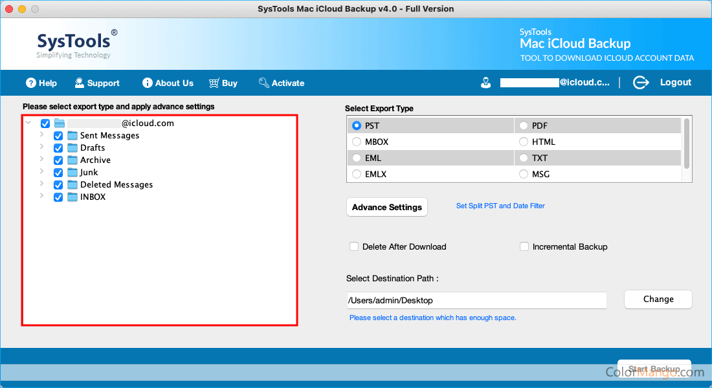Expand the Deleted Messages folder
The height and width of the screenshot is (388, 712).
(41, 184)
